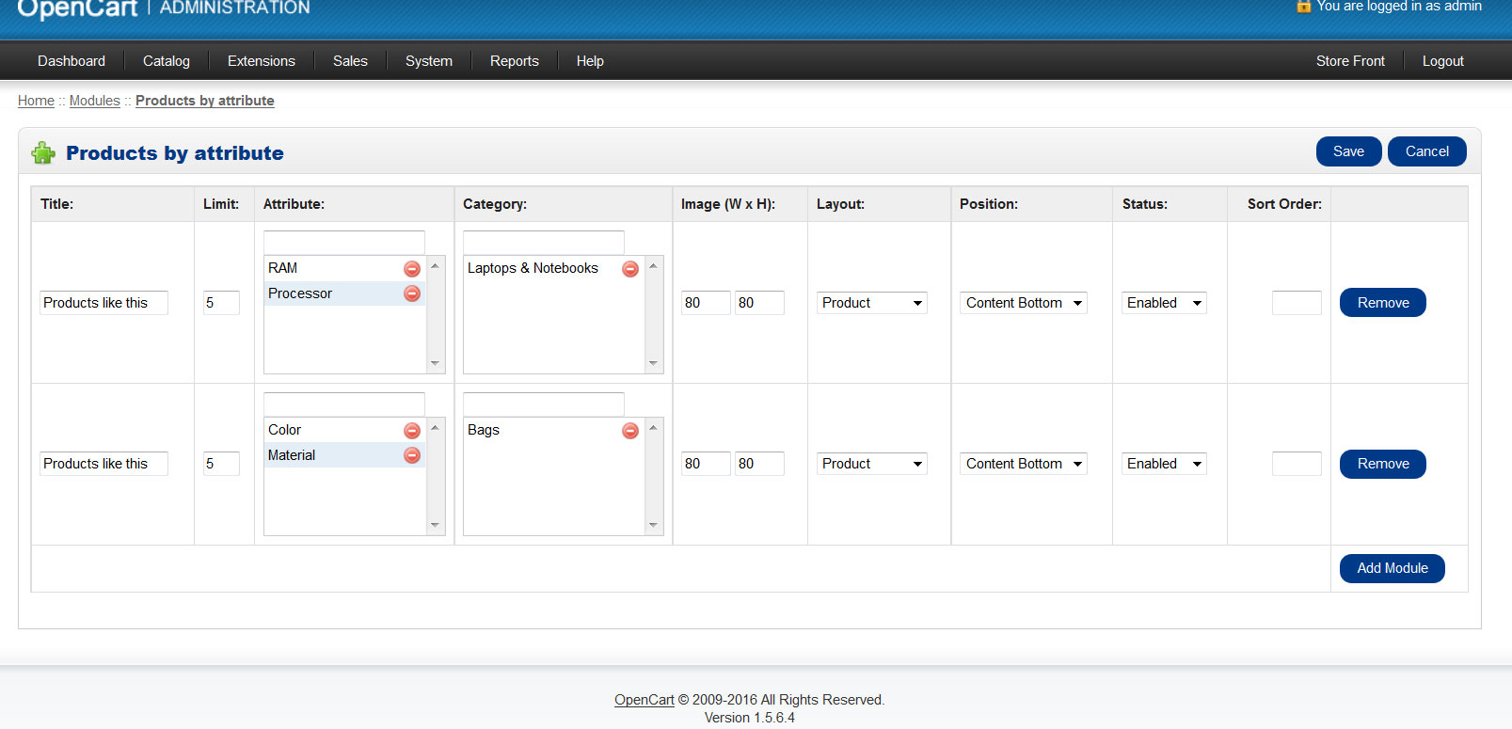The height and width of the screenshot is (729, 1512).
Task: Open the Layout dropdown in the Bags row
Action: coord(872,464)
